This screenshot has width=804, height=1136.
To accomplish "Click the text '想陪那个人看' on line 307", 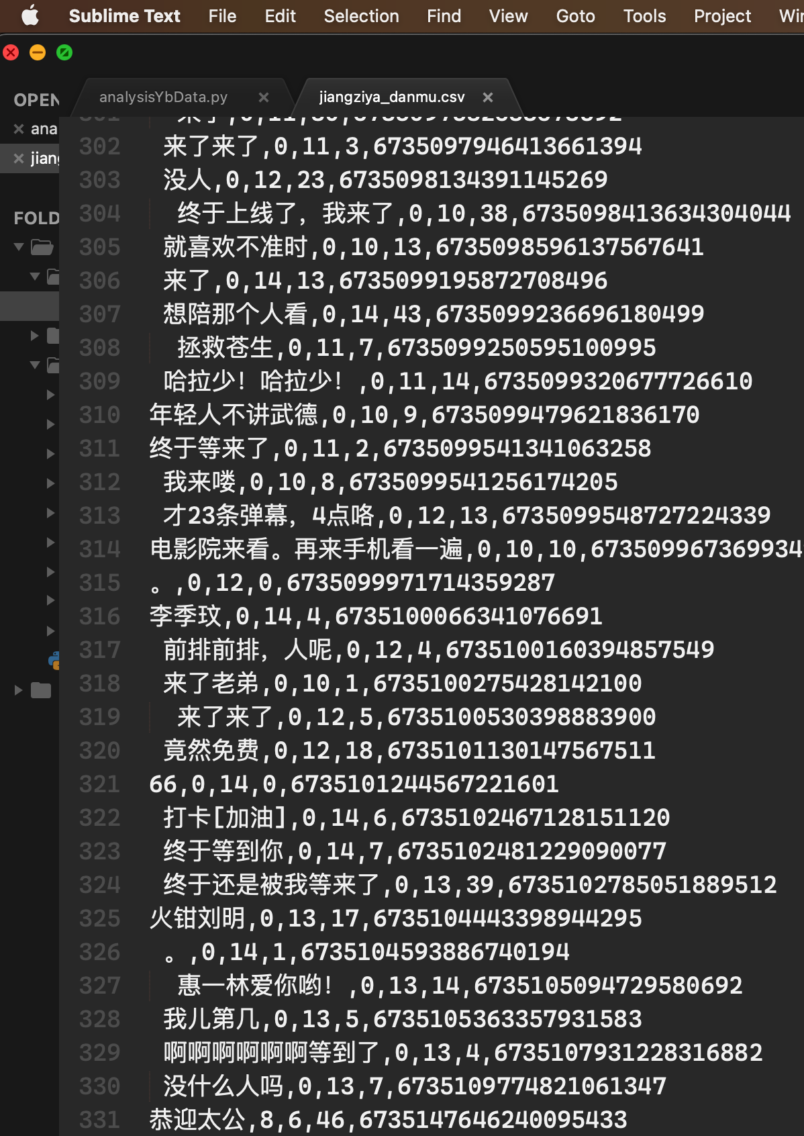I will (236, 314).
